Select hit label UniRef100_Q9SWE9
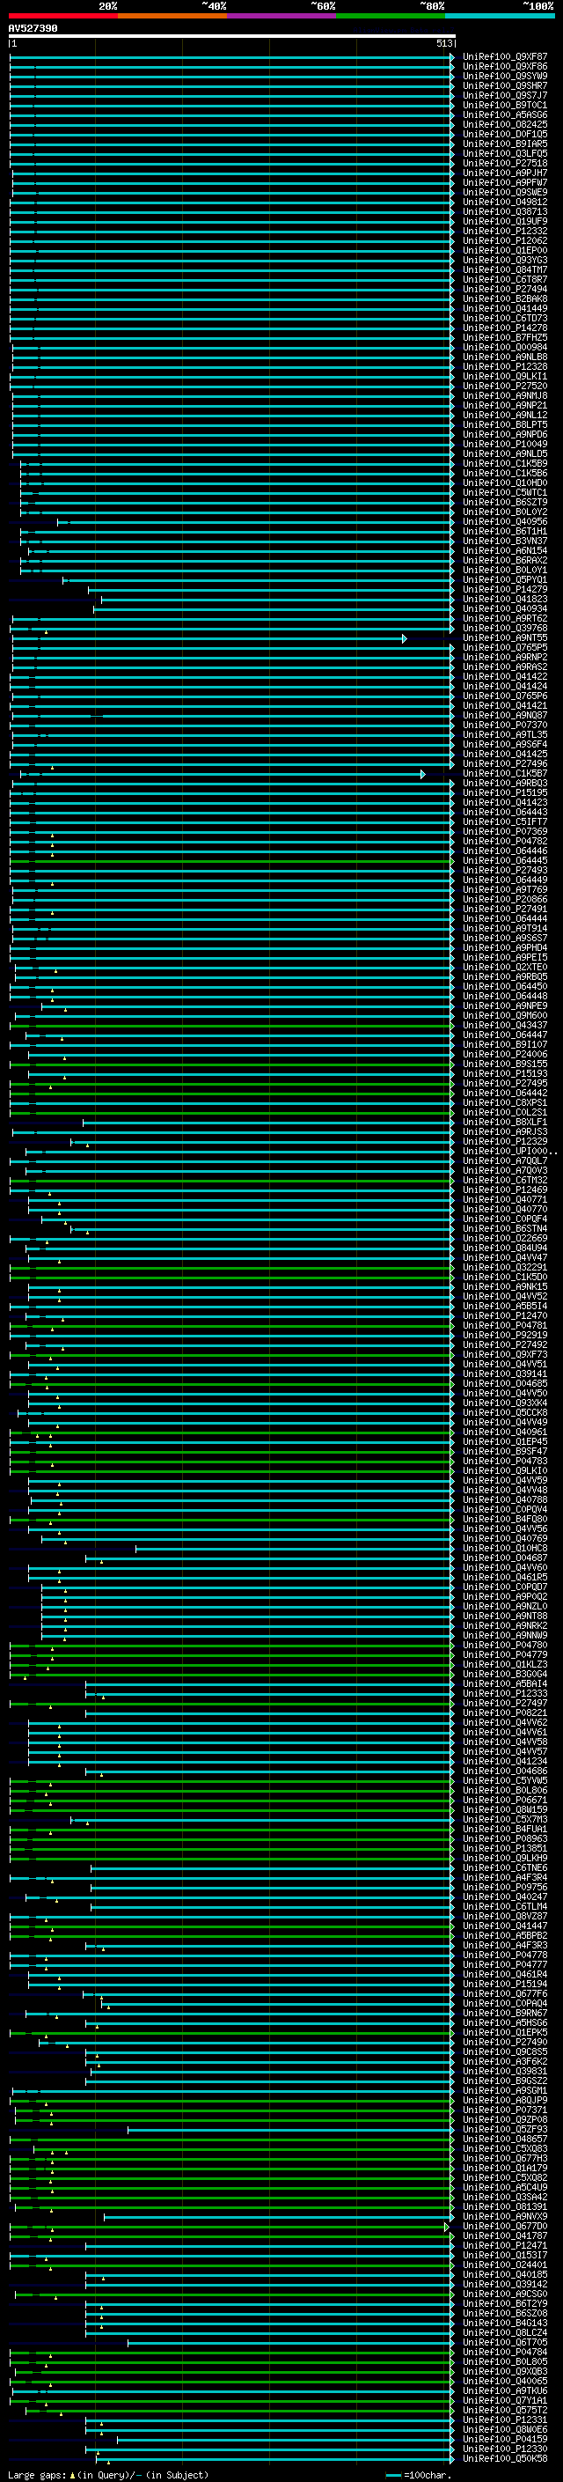 505,193
